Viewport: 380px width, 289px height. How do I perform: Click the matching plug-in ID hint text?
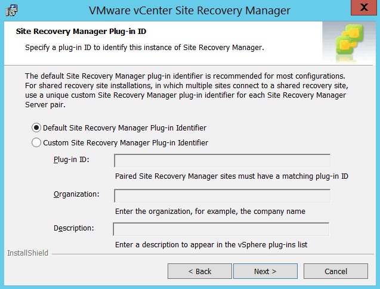(231, 176)
